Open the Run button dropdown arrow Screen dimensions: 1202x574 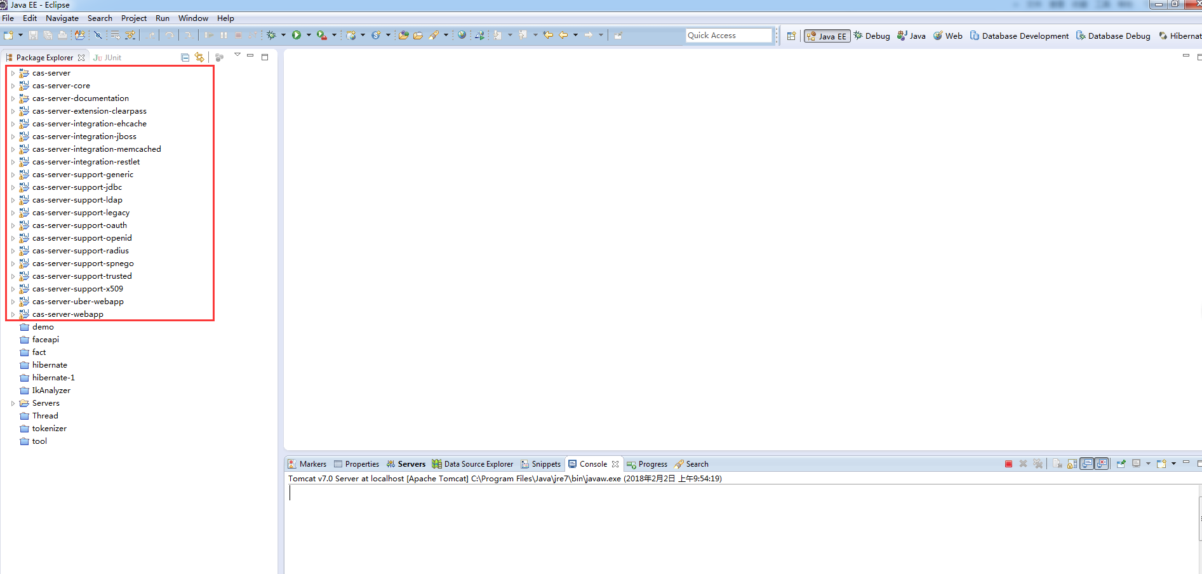(x=309, y=35)
